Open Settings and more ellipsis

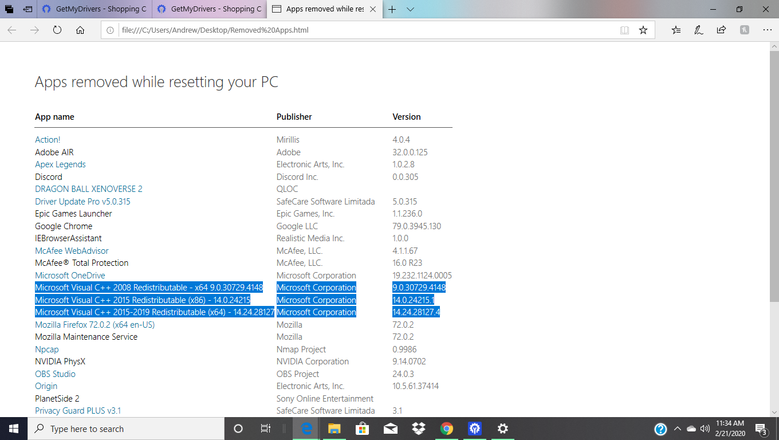tap(768, 30)
